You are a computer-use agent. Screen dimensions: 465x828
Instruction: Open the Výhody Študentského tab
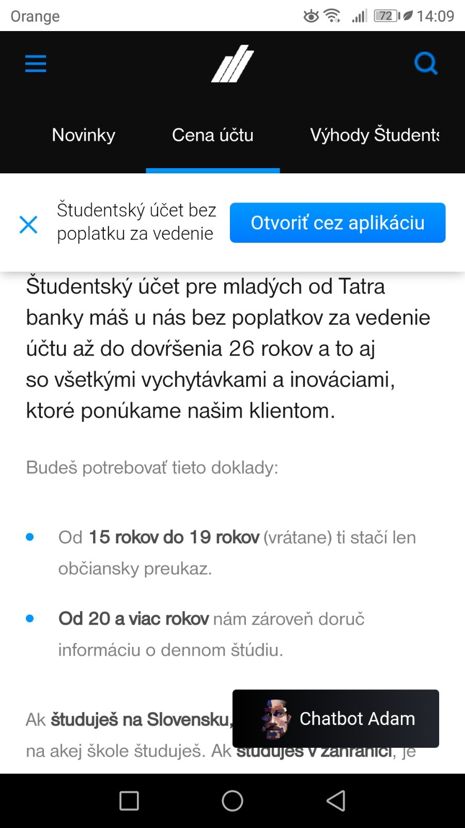point(375,135)
